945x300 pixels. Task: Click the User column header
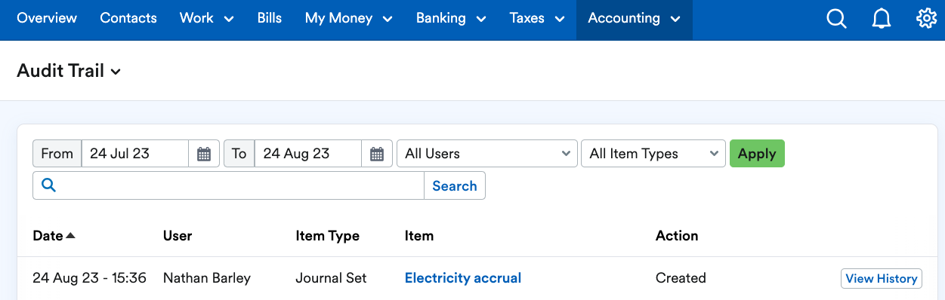pyautogui.click(x=178, y=236)
